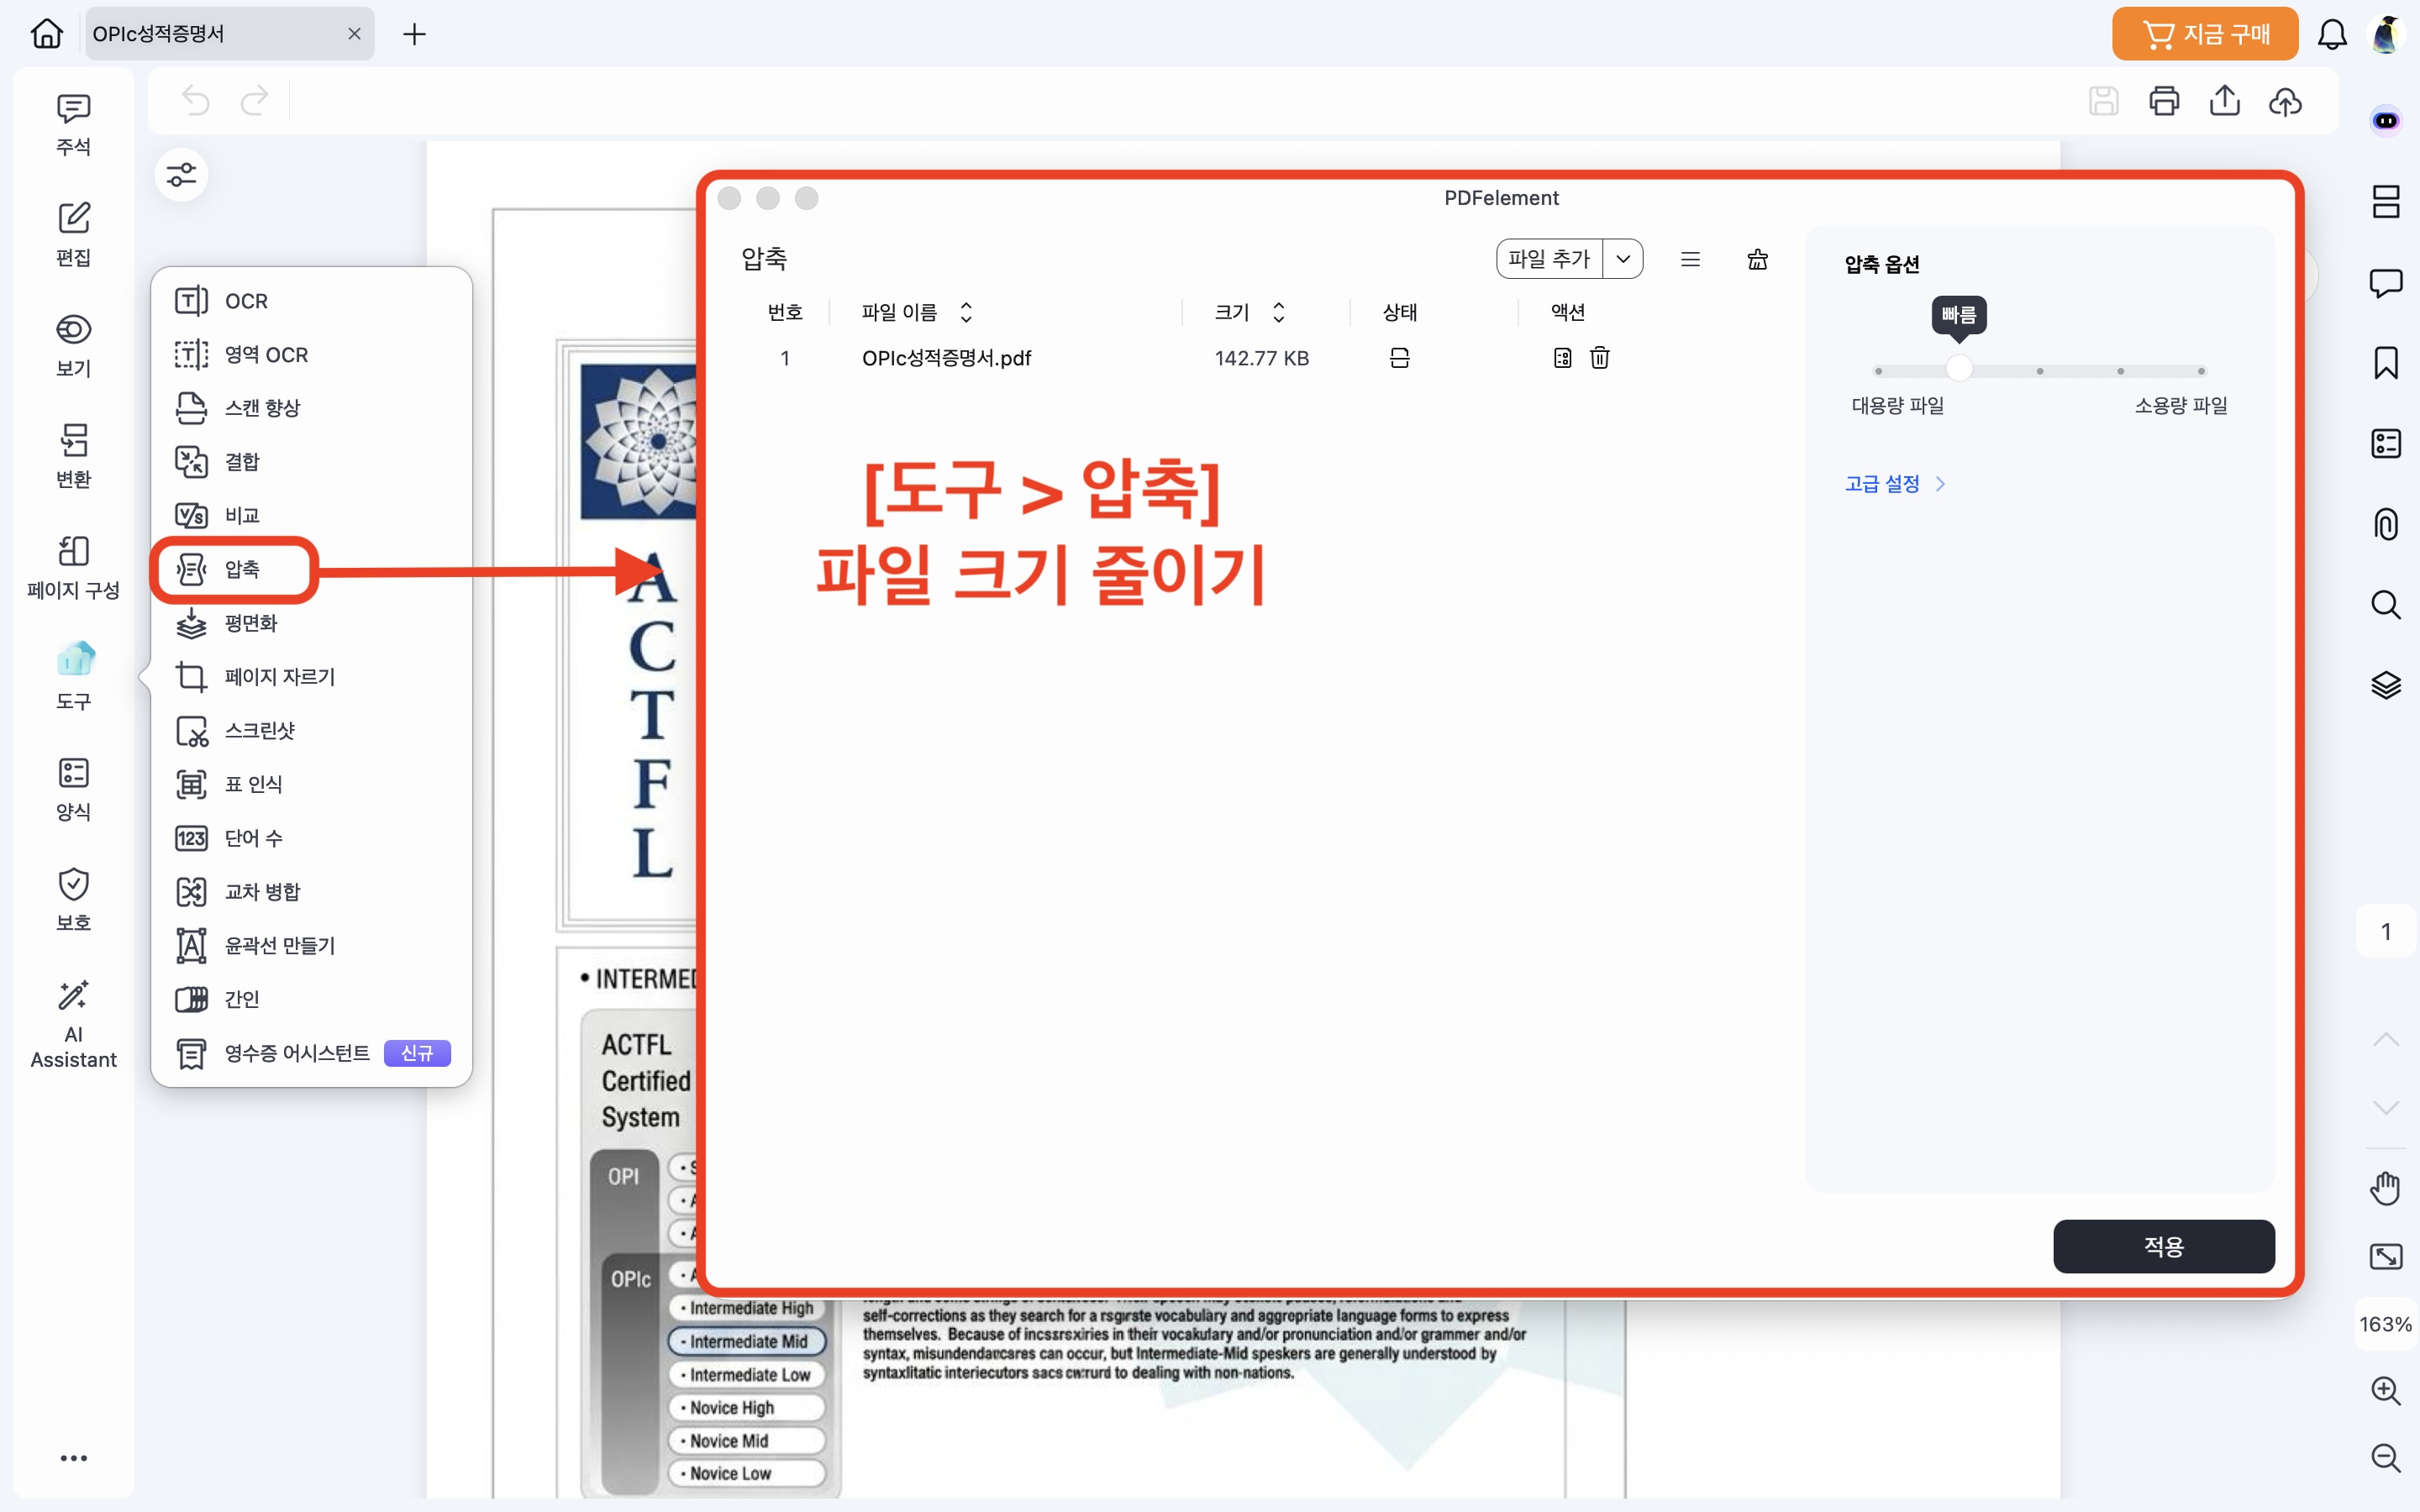Image resolution: width=2420 pixels, height=1512 pixels.
Task: Open the layers panel icon
Action: [x=2386, y=685]
